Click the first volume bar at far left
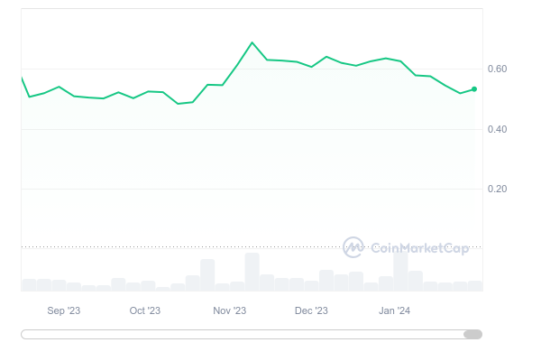 click(29, 285)
